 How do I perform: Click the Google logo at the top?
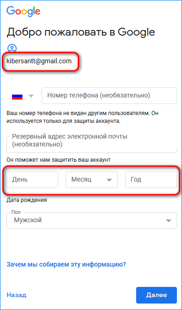[24, 12]
